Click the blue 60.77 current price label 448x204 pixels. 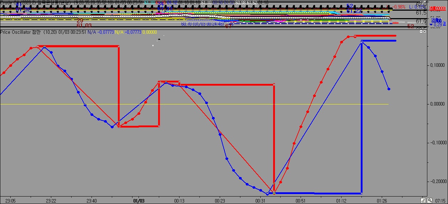click(x=437, y=21)
